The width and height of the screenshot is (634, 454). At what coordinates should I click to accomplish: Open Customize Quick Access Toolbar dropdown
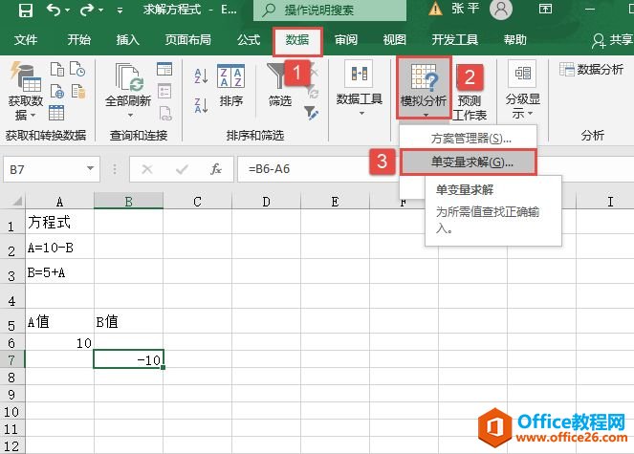point(120,11)
